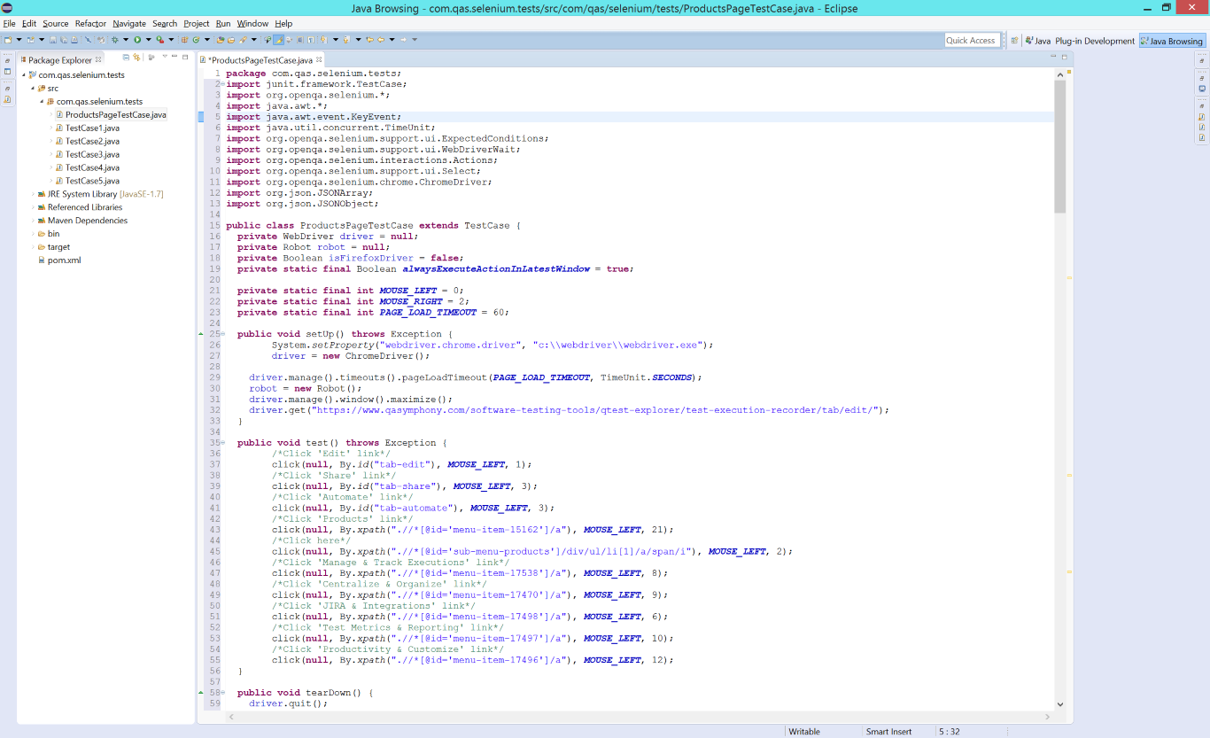Screen dimensions: 1210x738
Task: Click the Quick Access search field
Action: pos(971,41)
